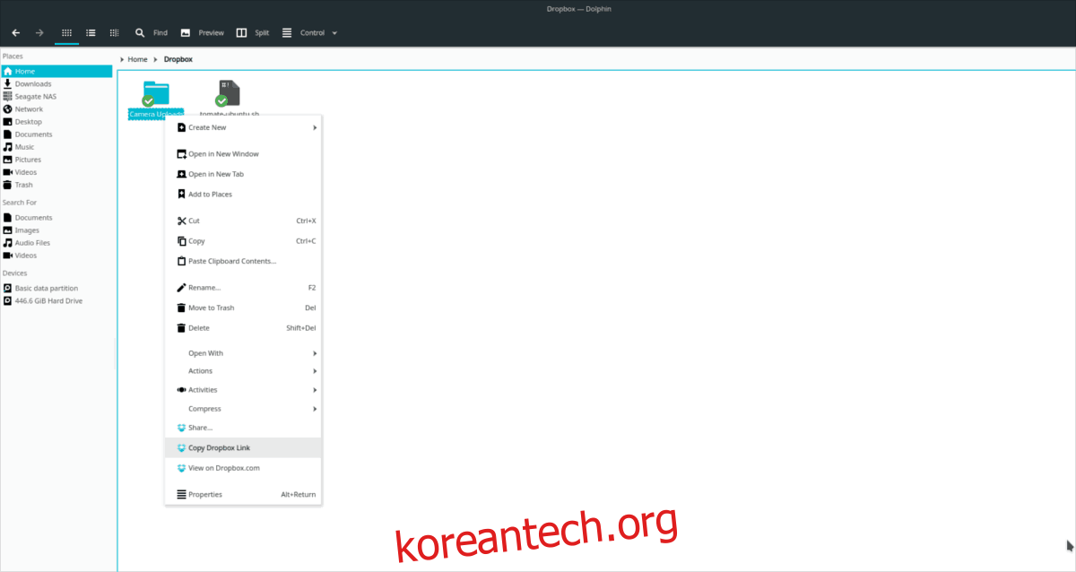Select View on Dropbox.com
The image size is (1076, 572).
tap(223, 467)
